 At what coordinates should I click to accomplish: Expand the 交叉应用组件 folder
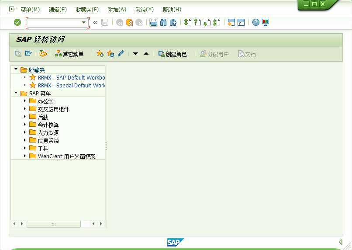pyautogui.click(x=25, y=109)
